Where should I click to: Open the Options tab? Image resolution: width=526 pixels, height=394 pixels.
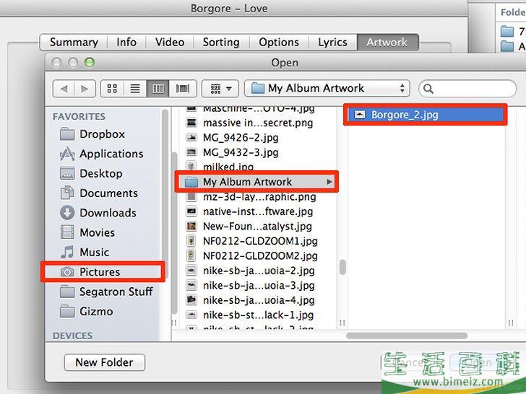point(279,42)
